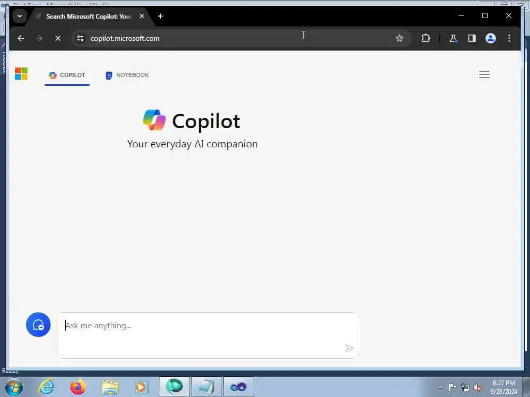Stop page loading with X button
This screenshot has width=530, height=397.
pos(58,38)
